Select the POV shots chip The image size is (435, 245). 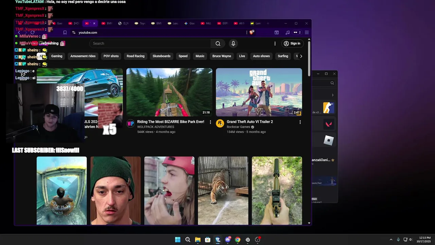[x=111, y=56]
